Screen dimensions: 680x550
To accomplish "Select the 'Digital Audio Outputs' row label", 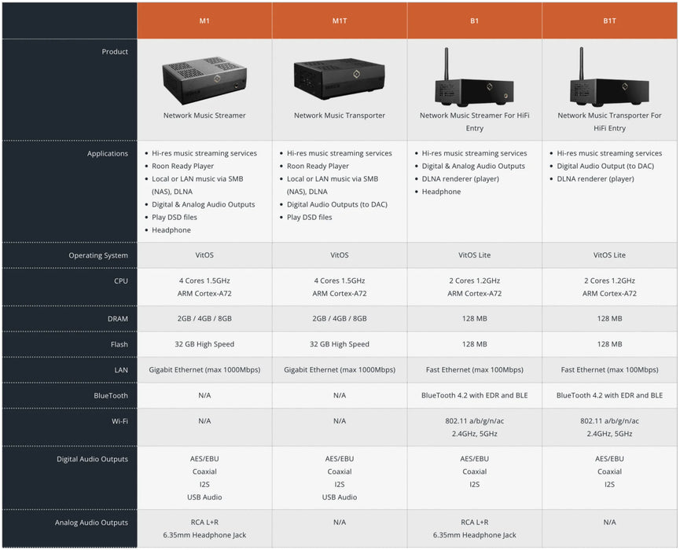I will pyautogui.click(x=92, y=459).
